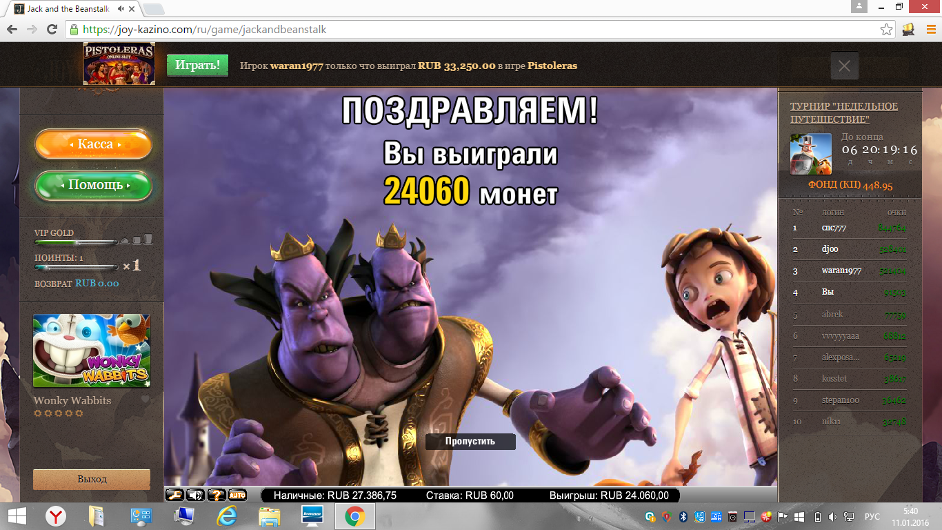
Task: Click the gold extension icon beside the address bar
Action: point(908,30)
